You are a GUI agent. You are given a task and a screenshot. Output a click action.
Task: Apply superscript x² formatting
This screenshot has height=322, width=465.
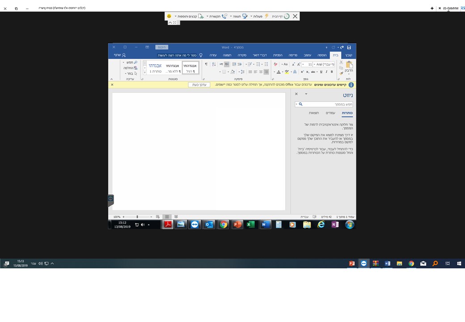click(x=302, y=72)
